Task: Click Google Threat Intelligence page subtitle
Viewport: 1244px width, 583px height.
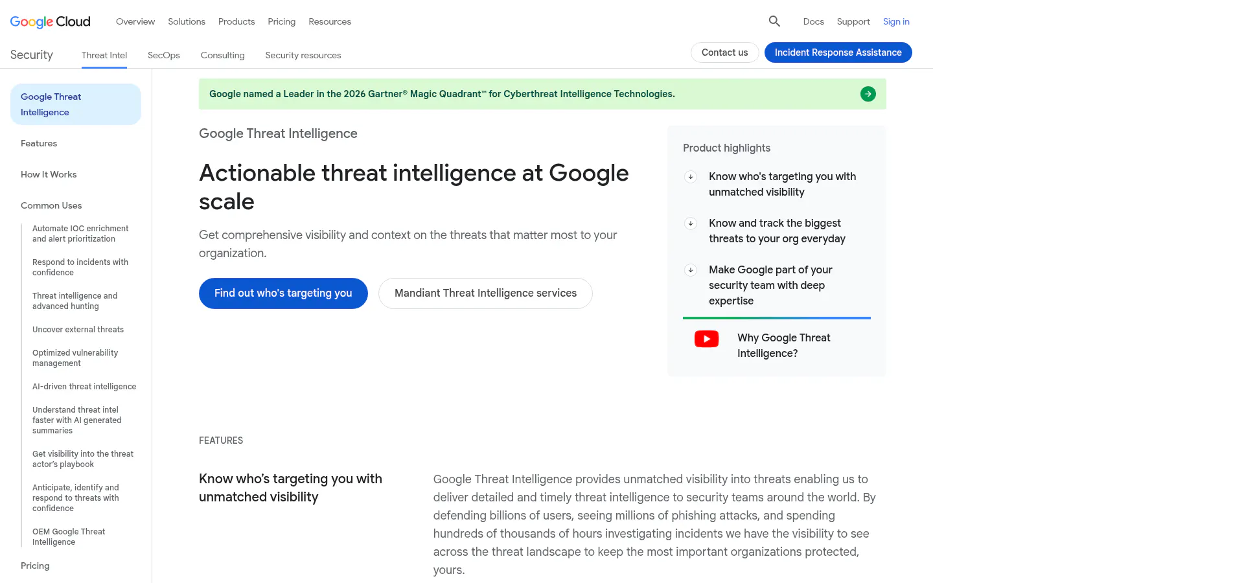Action: pos(278,133)
